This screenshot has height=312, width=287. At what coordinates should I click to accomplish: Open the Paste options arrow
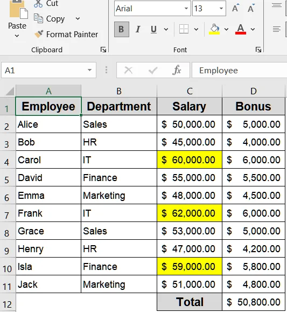pos(17,36)
